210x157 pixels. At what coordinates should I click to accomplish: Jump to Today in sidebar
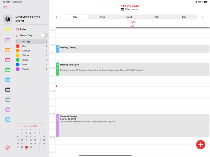pos(23,29)
